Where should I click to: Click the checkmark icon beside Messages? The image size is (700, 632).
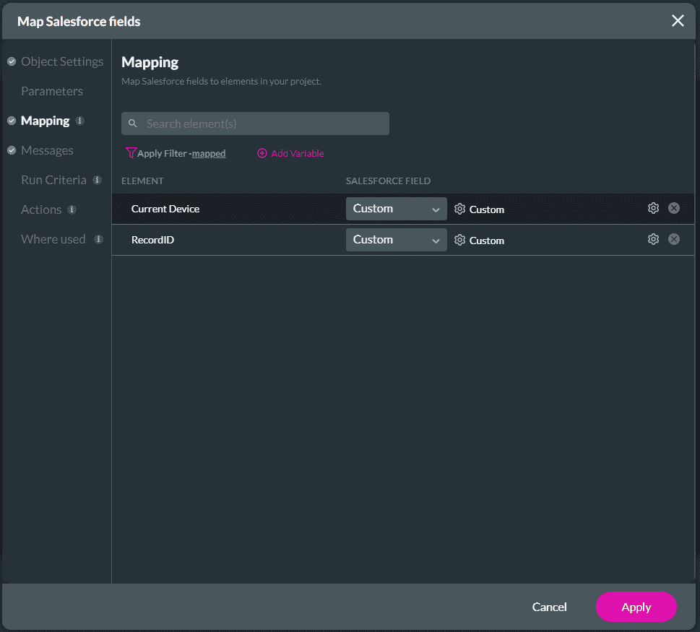[12, 150]
